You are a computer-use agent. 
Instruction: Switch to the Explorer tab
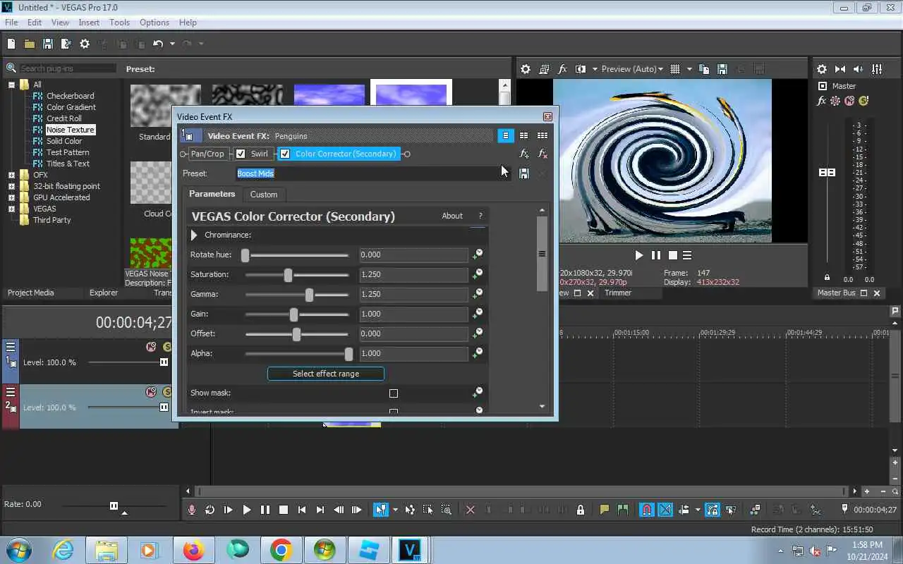[x=104, y=293]
